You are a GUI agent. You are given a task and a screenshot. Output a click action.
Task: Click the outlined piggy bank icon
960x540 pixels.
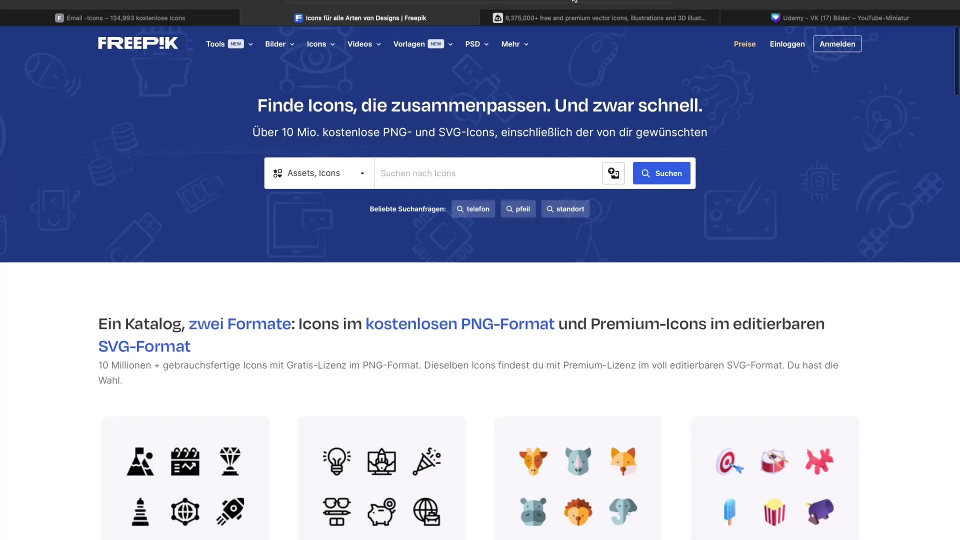click(381, 511)
